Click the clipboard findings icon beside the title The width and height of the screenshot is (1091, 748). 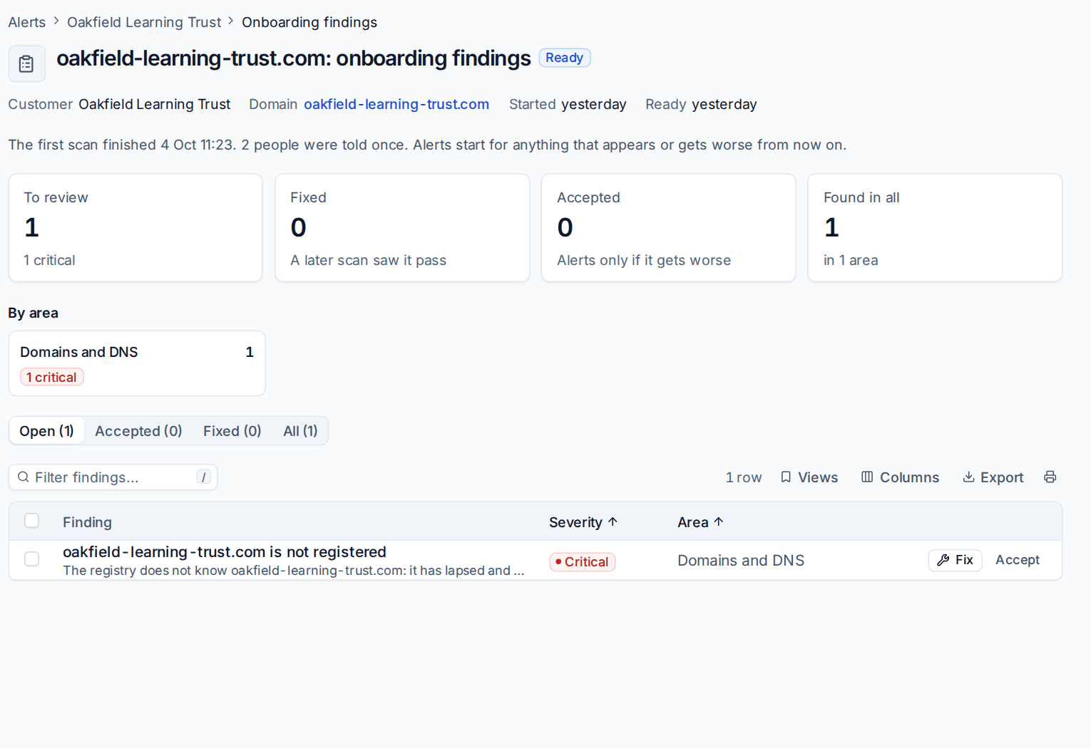26,64
